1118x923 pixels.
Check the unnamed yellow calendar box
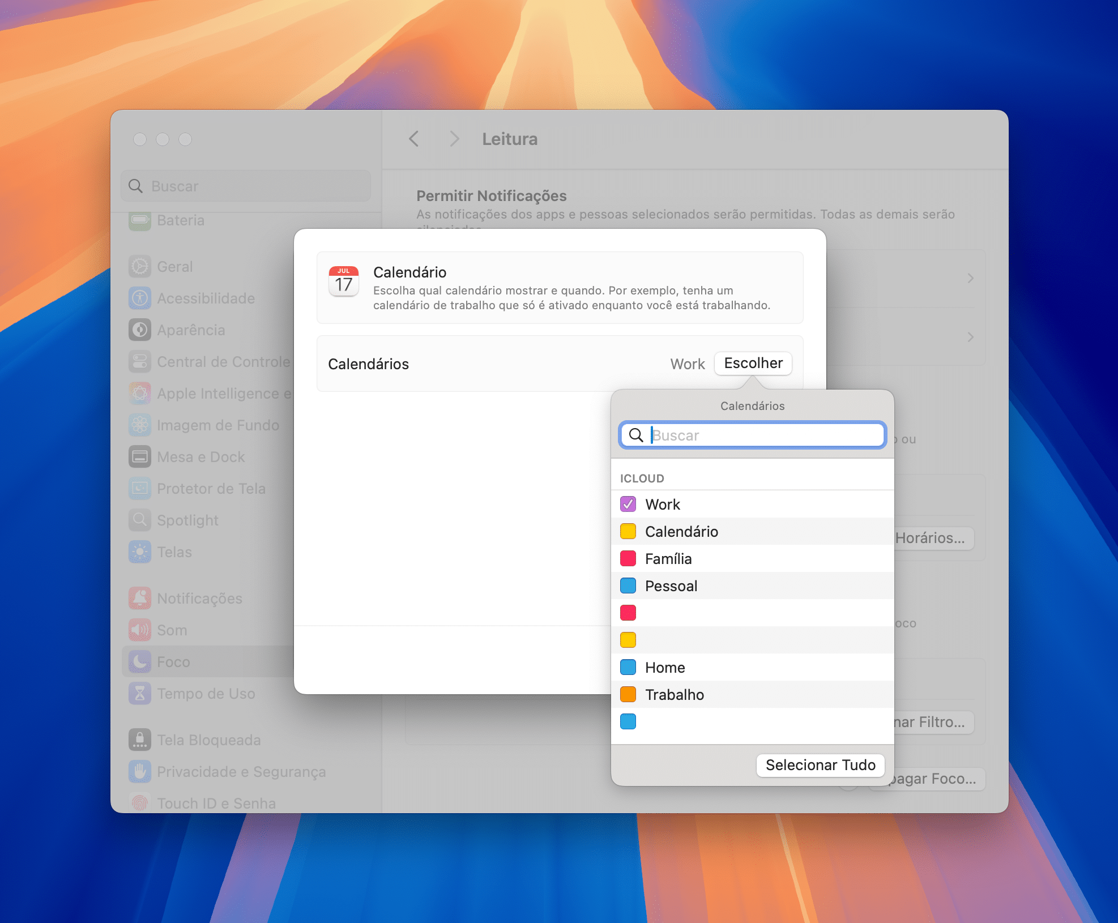tap(628, 640)
